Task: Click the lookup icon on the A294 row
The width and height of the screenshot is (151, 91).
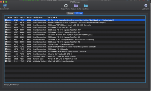Action: [6, 37]
